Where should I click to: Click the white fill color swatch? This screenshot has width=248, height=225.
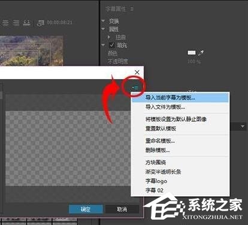192,53
